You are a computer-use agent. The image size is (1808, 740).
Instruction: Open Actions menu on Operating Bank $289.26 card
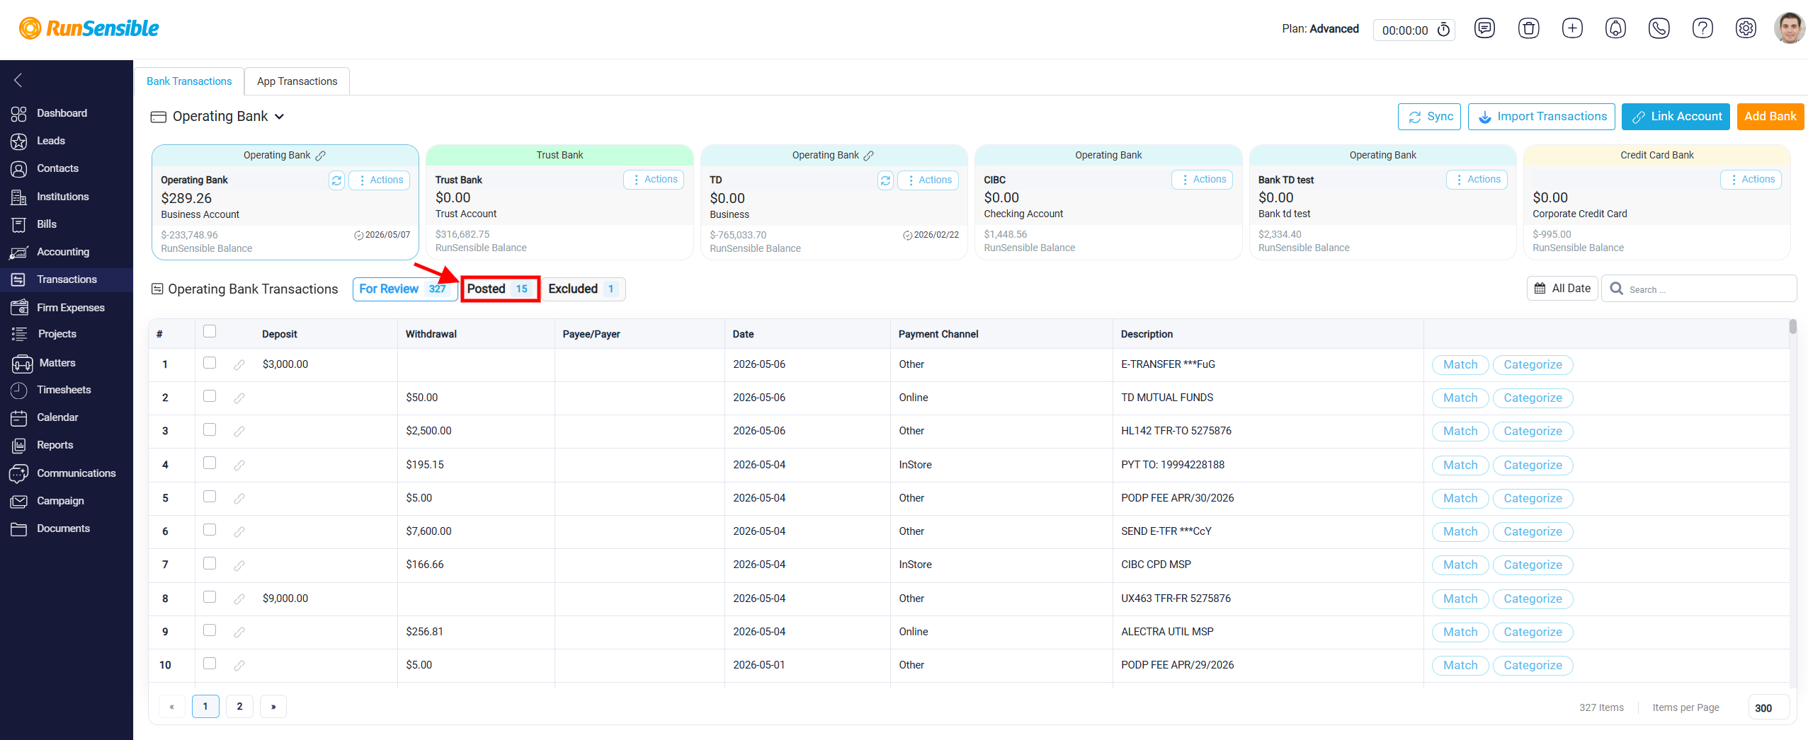coord(380,180)
